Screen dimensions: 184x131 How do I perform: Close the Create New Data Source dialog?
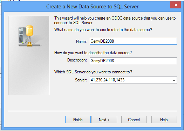[176, 5]
